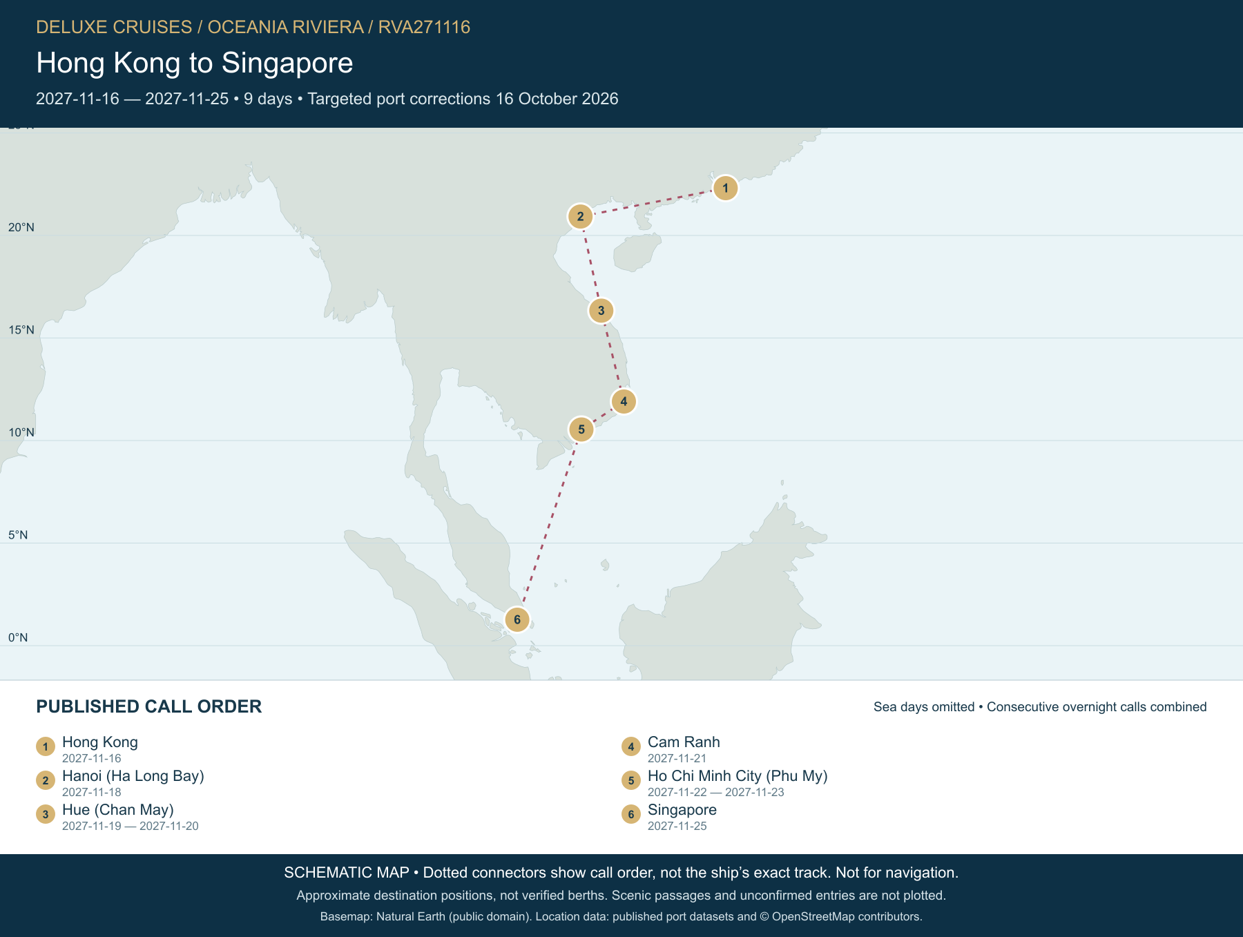Click 'DELUXE CRUISES / OCEANIA RIVIERA / RVA271116' header
This screenshot has width=1243, height=937.
[x=253, y=27]
